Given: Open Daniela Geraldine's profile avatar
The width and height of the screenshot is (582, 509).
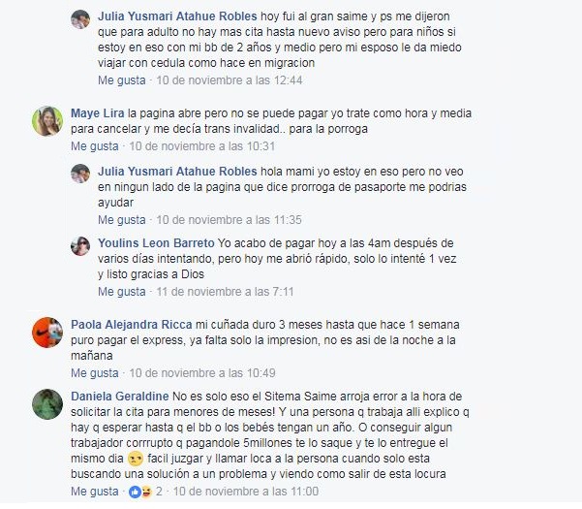Looking at the screenshot, I should tap(47, 404).
